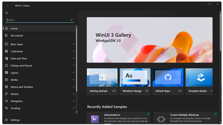
Task: Click the code brackets Create Multiple Windows icon
Action: (x=161, y=119)
